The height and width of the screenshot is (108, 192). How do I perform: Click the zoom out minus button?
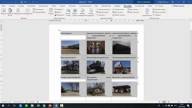click(x=172, y=102)
